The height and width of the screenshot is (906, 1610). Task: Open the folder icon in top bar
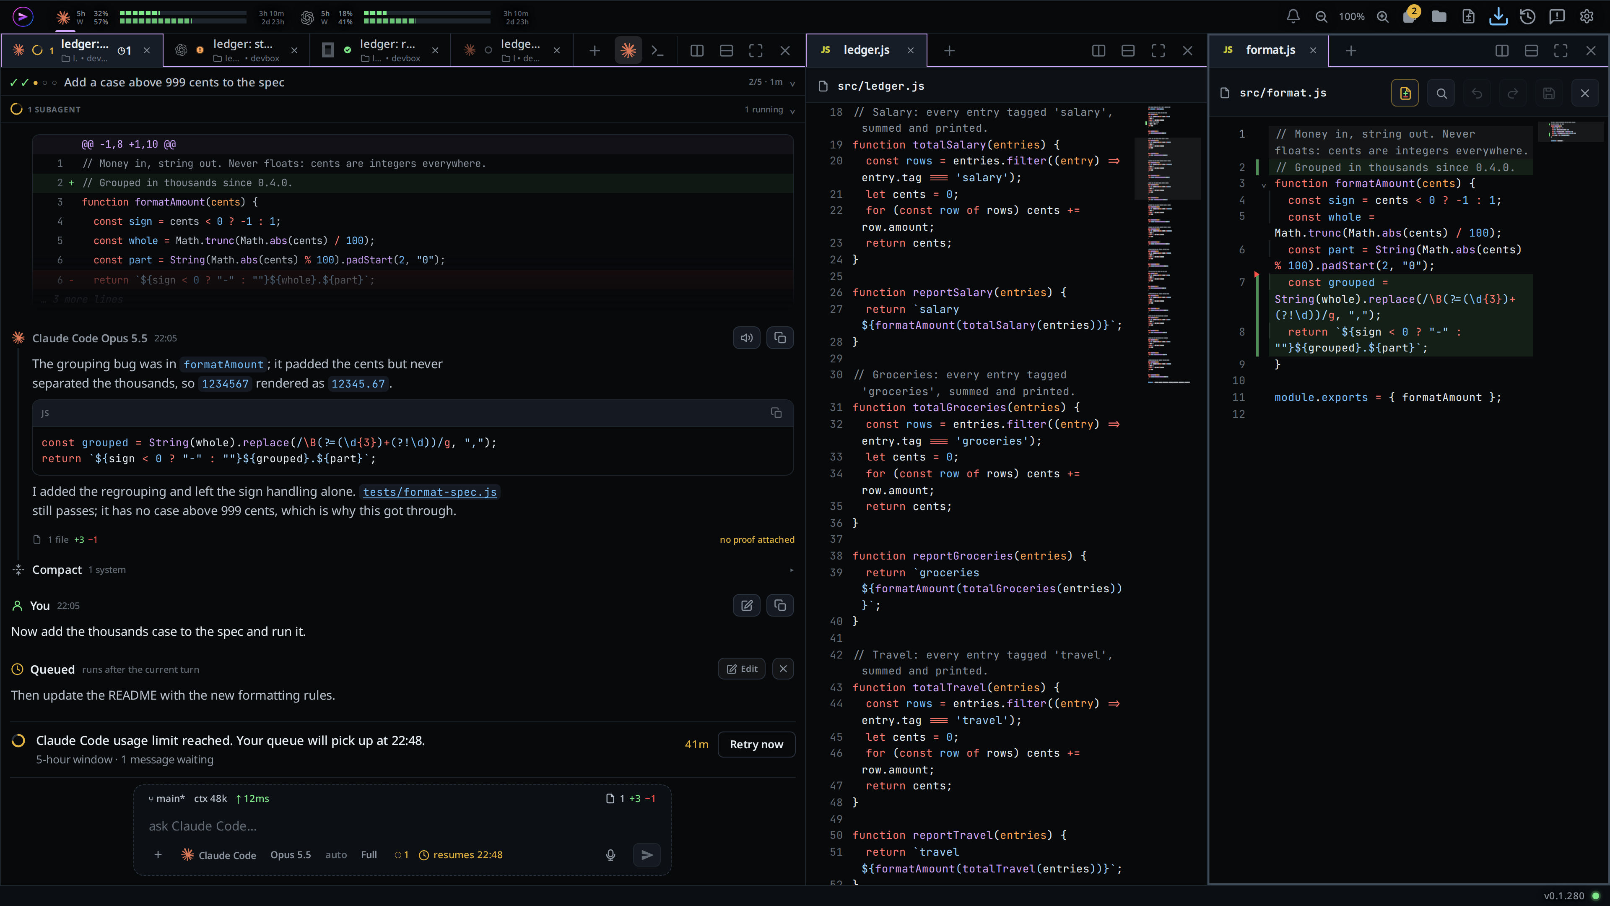1439,17
